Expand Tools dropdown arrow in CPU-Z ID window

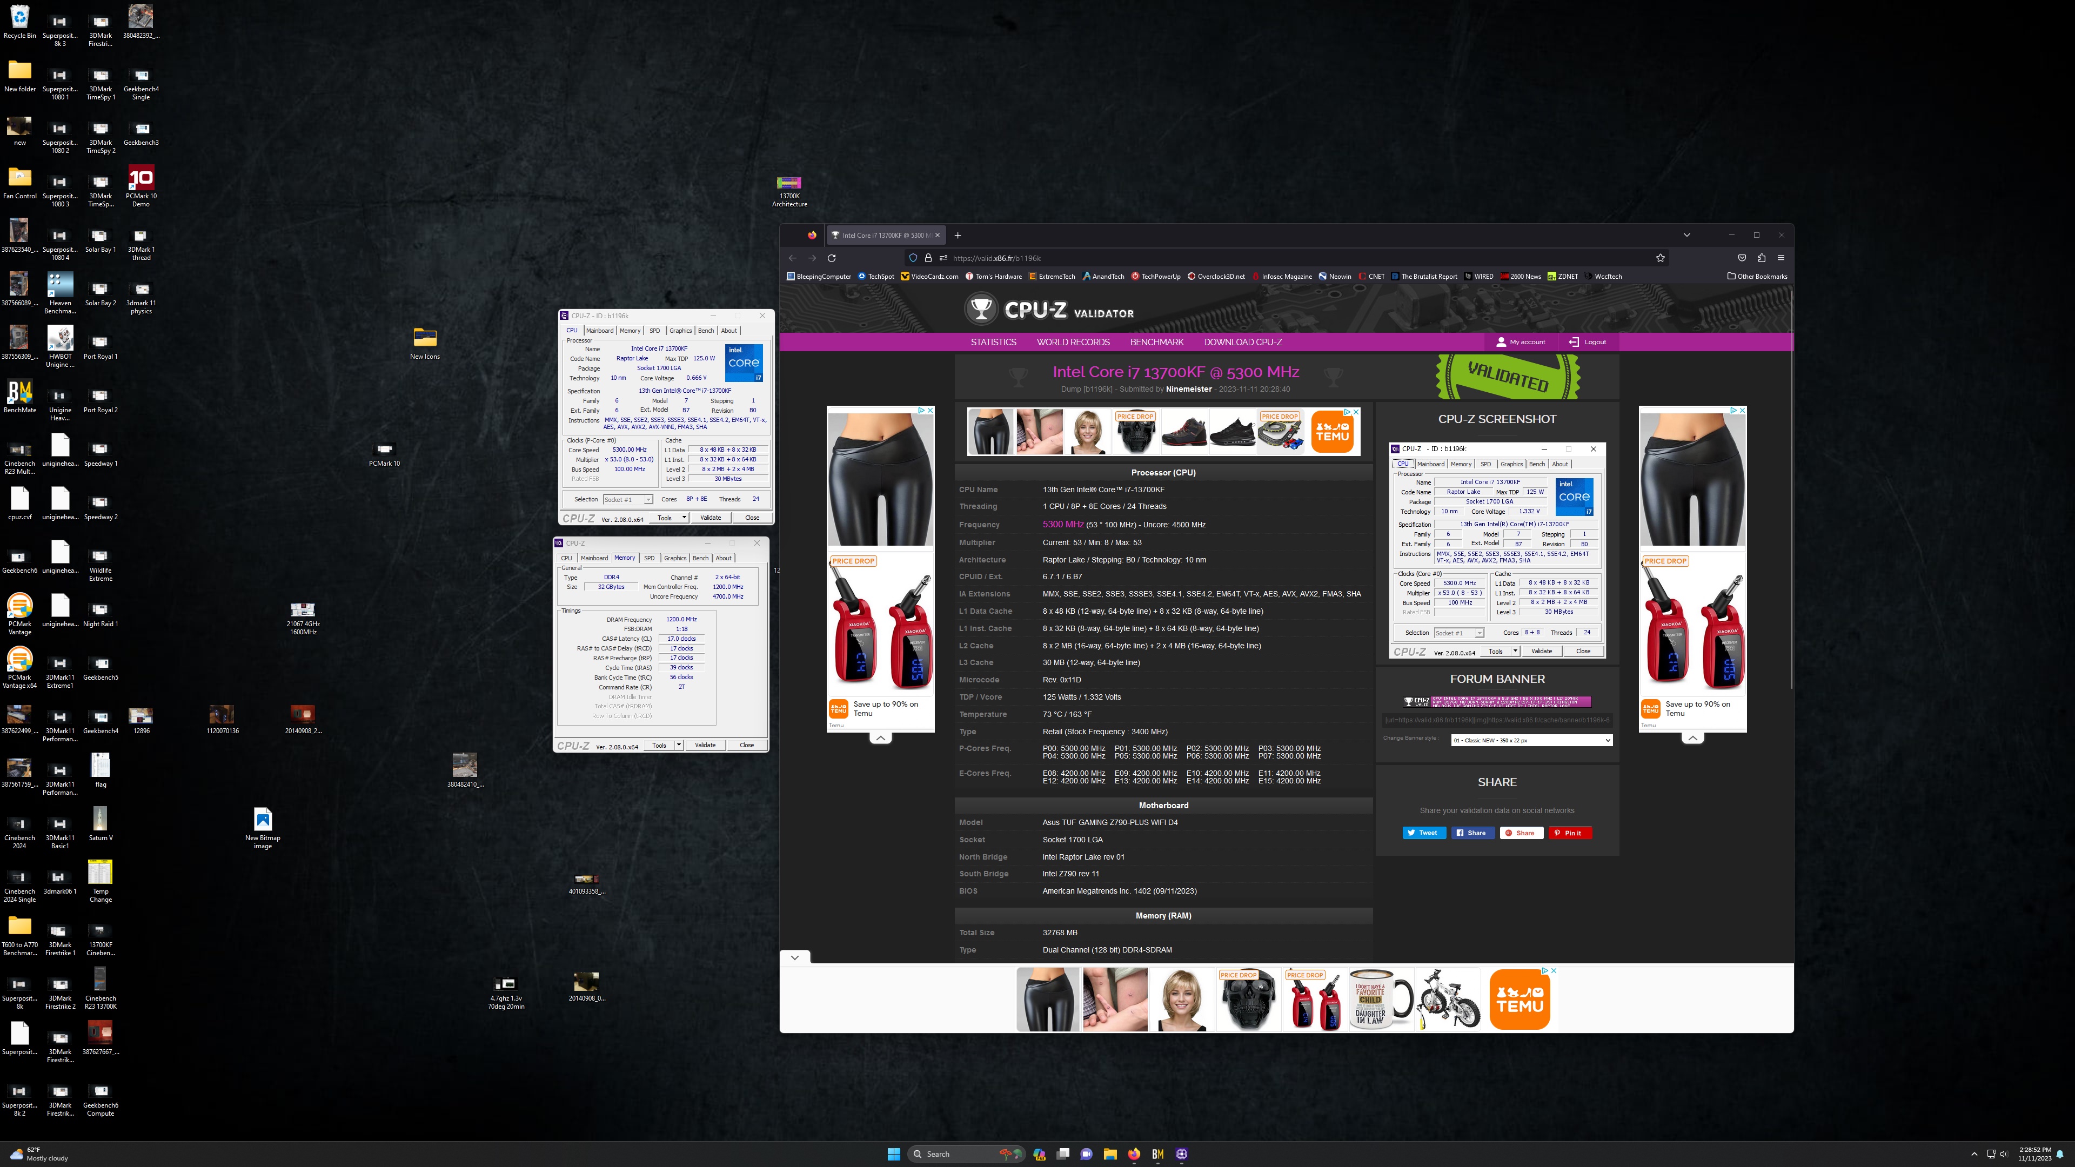pos(684,517)
